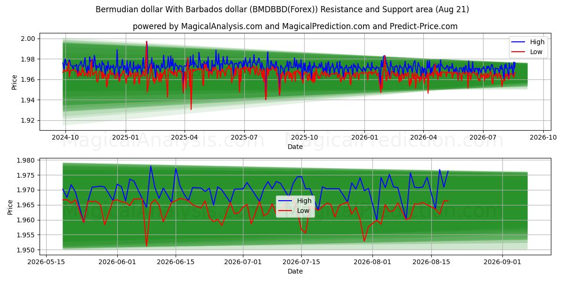Click the 1.950 tick on bottom chart

26,250
